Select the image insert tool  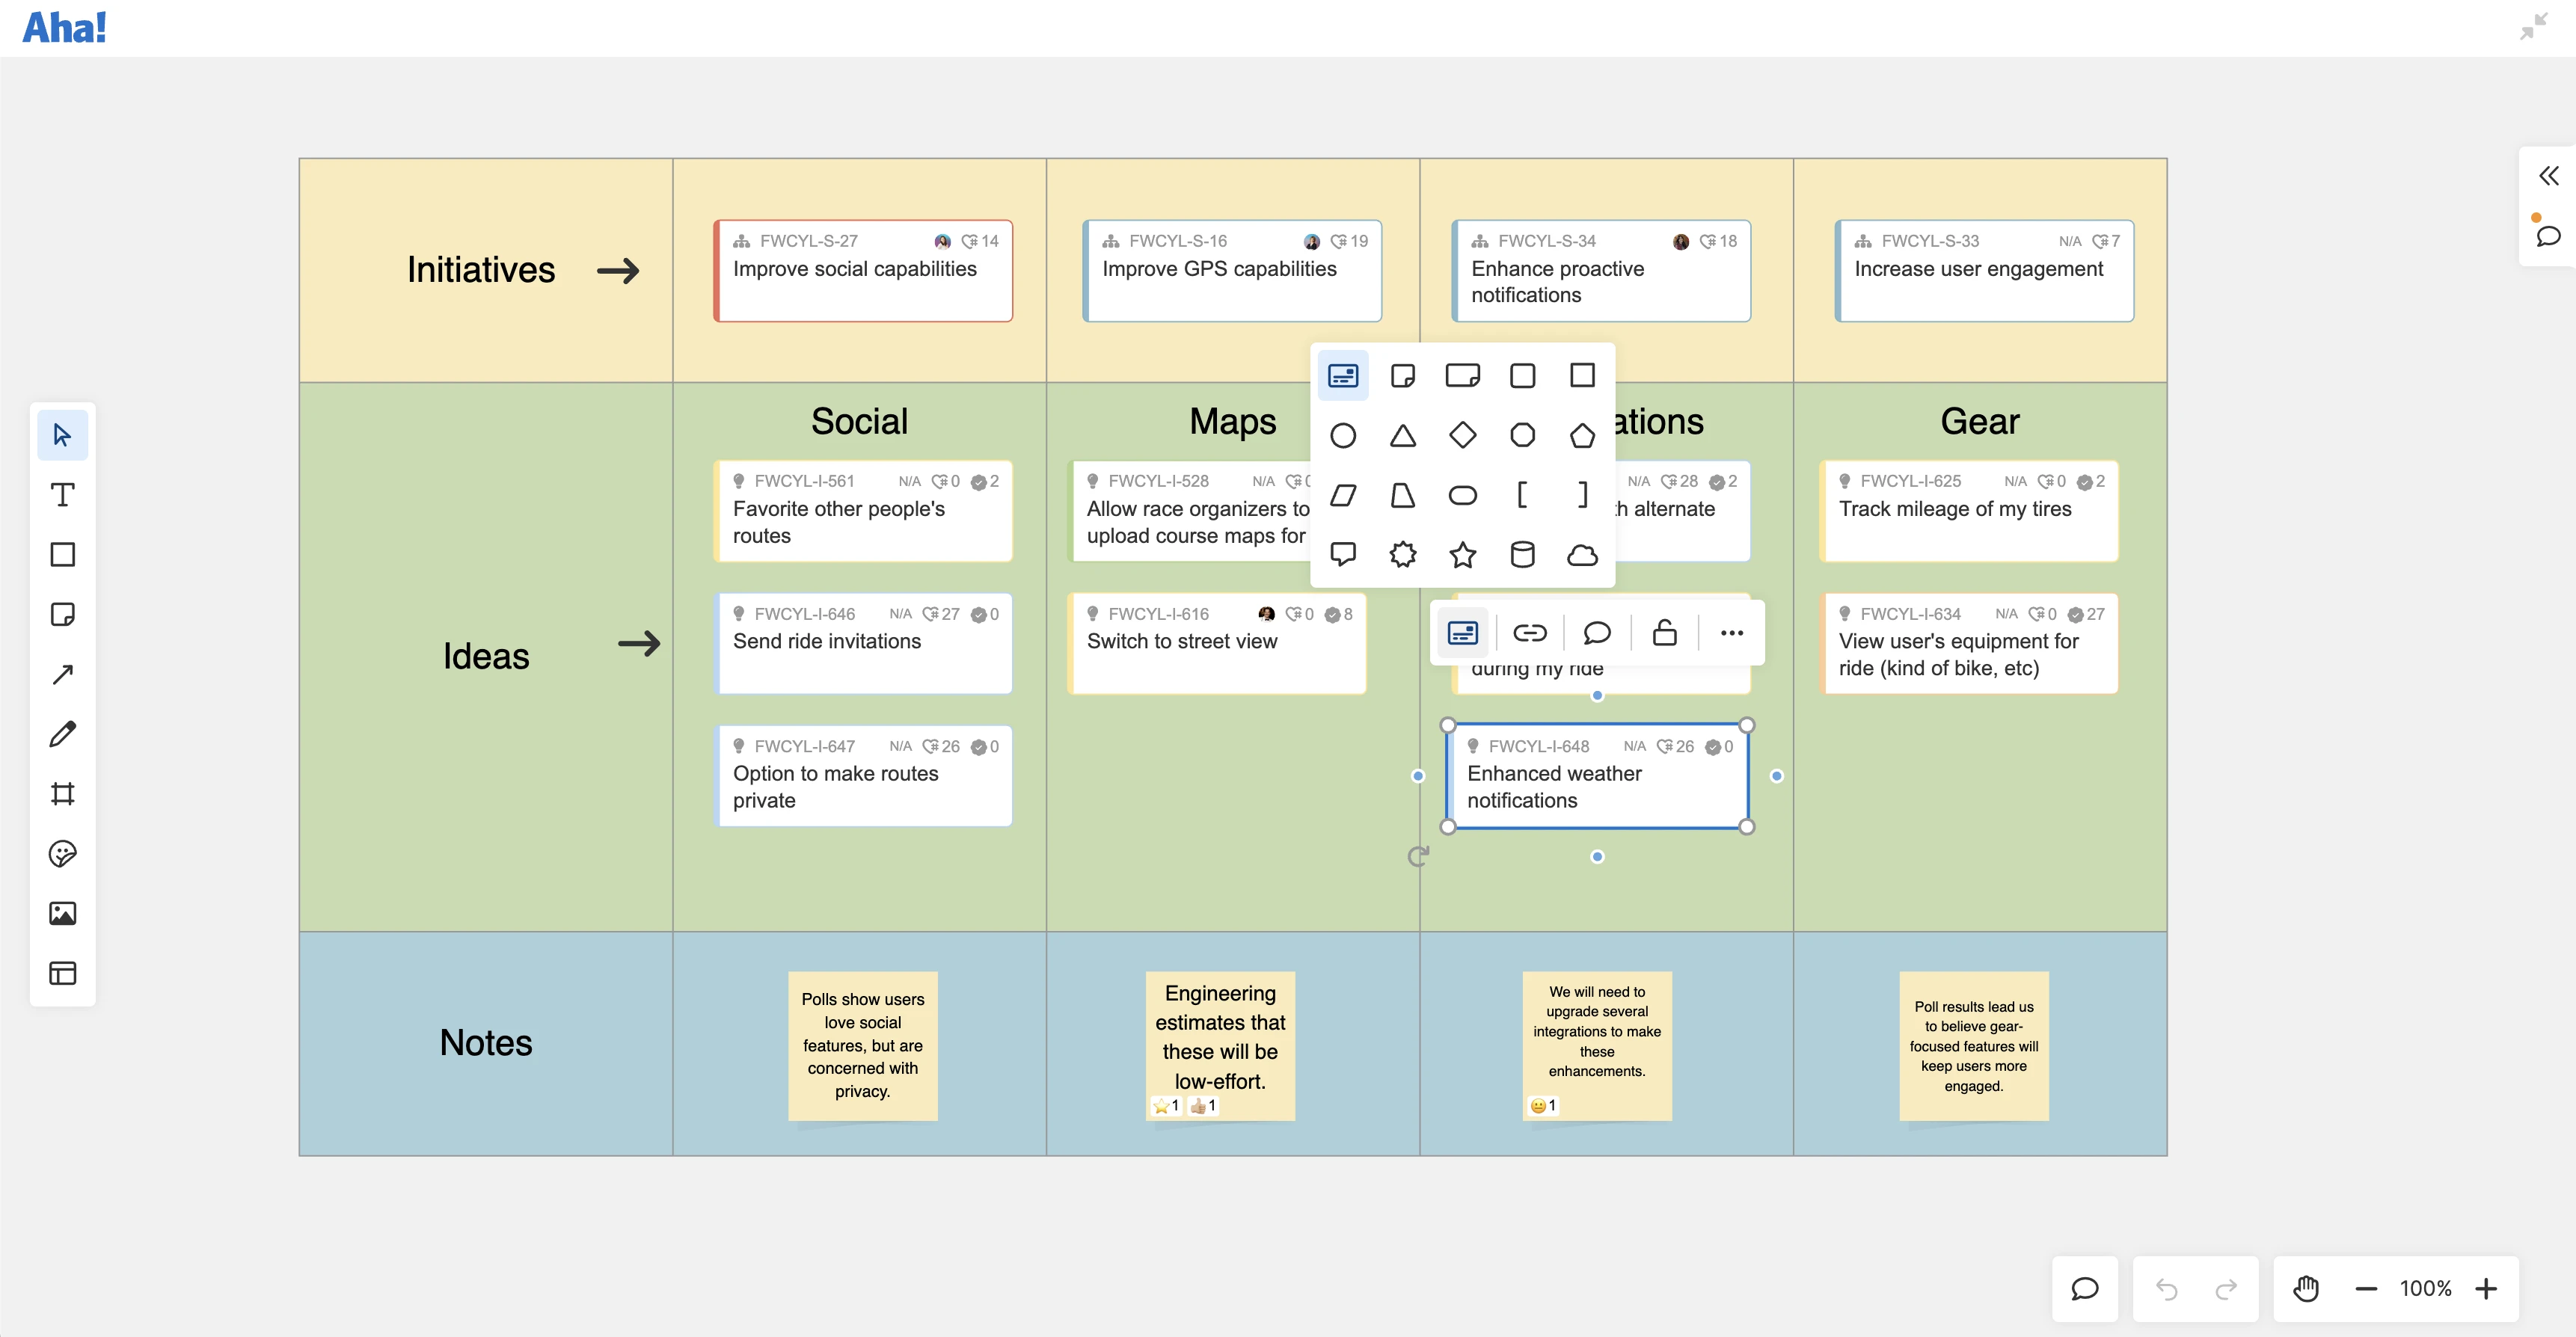tap(62, 913)
